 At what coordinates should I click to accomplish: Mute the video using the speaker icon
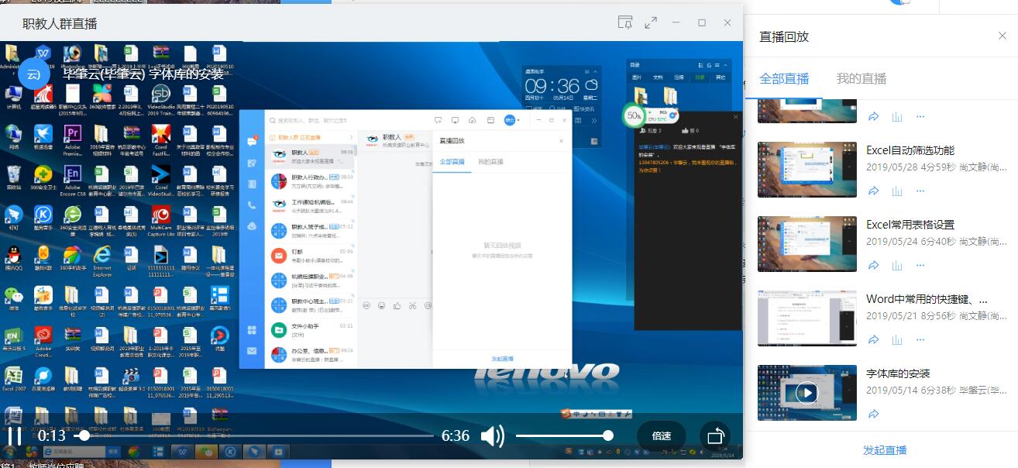pos(492,436)
